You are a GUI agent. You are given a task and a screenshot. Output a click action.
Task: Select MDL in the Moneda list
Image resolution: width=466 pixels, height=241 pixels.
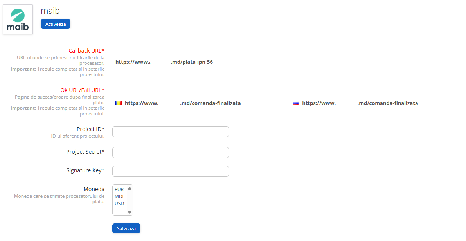tap(120, 197)
